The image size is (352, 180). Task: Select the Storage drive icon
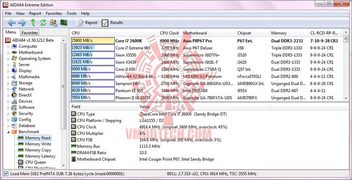point(14,83)
